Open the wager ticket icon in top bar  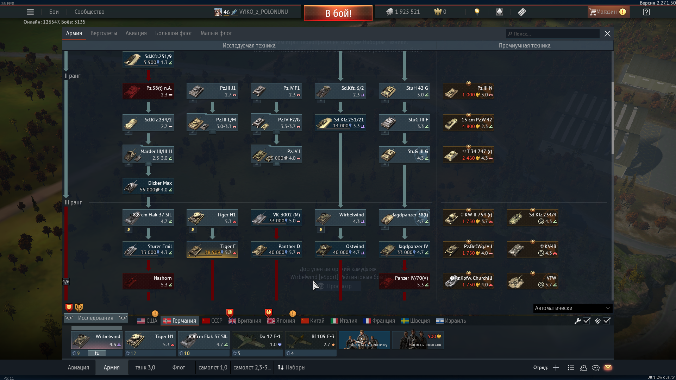click(522, 12)
